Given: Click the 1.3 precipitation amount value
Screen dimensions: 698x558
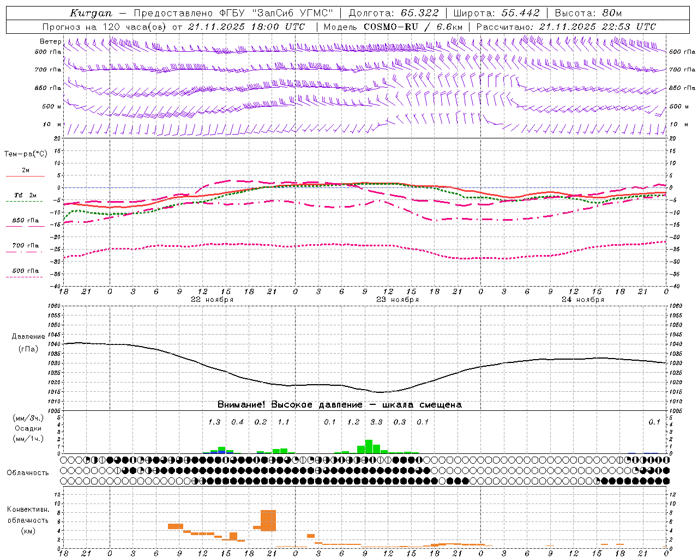Looking at the screenshot, I should pos(214,422).
